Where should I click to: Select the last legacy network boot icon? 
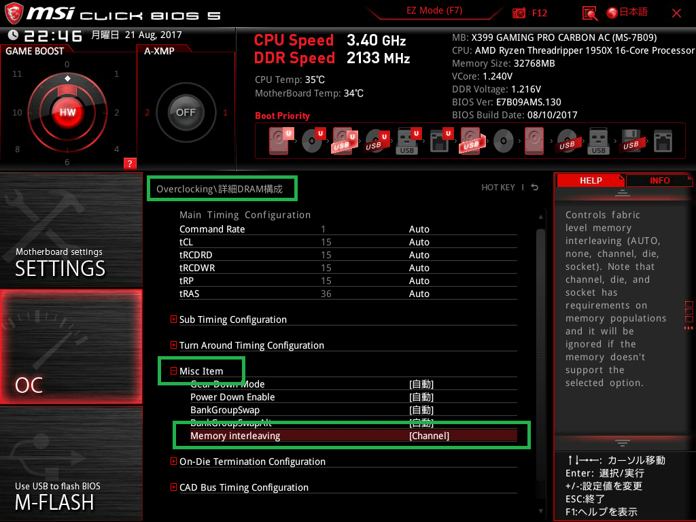pos(663,141)
